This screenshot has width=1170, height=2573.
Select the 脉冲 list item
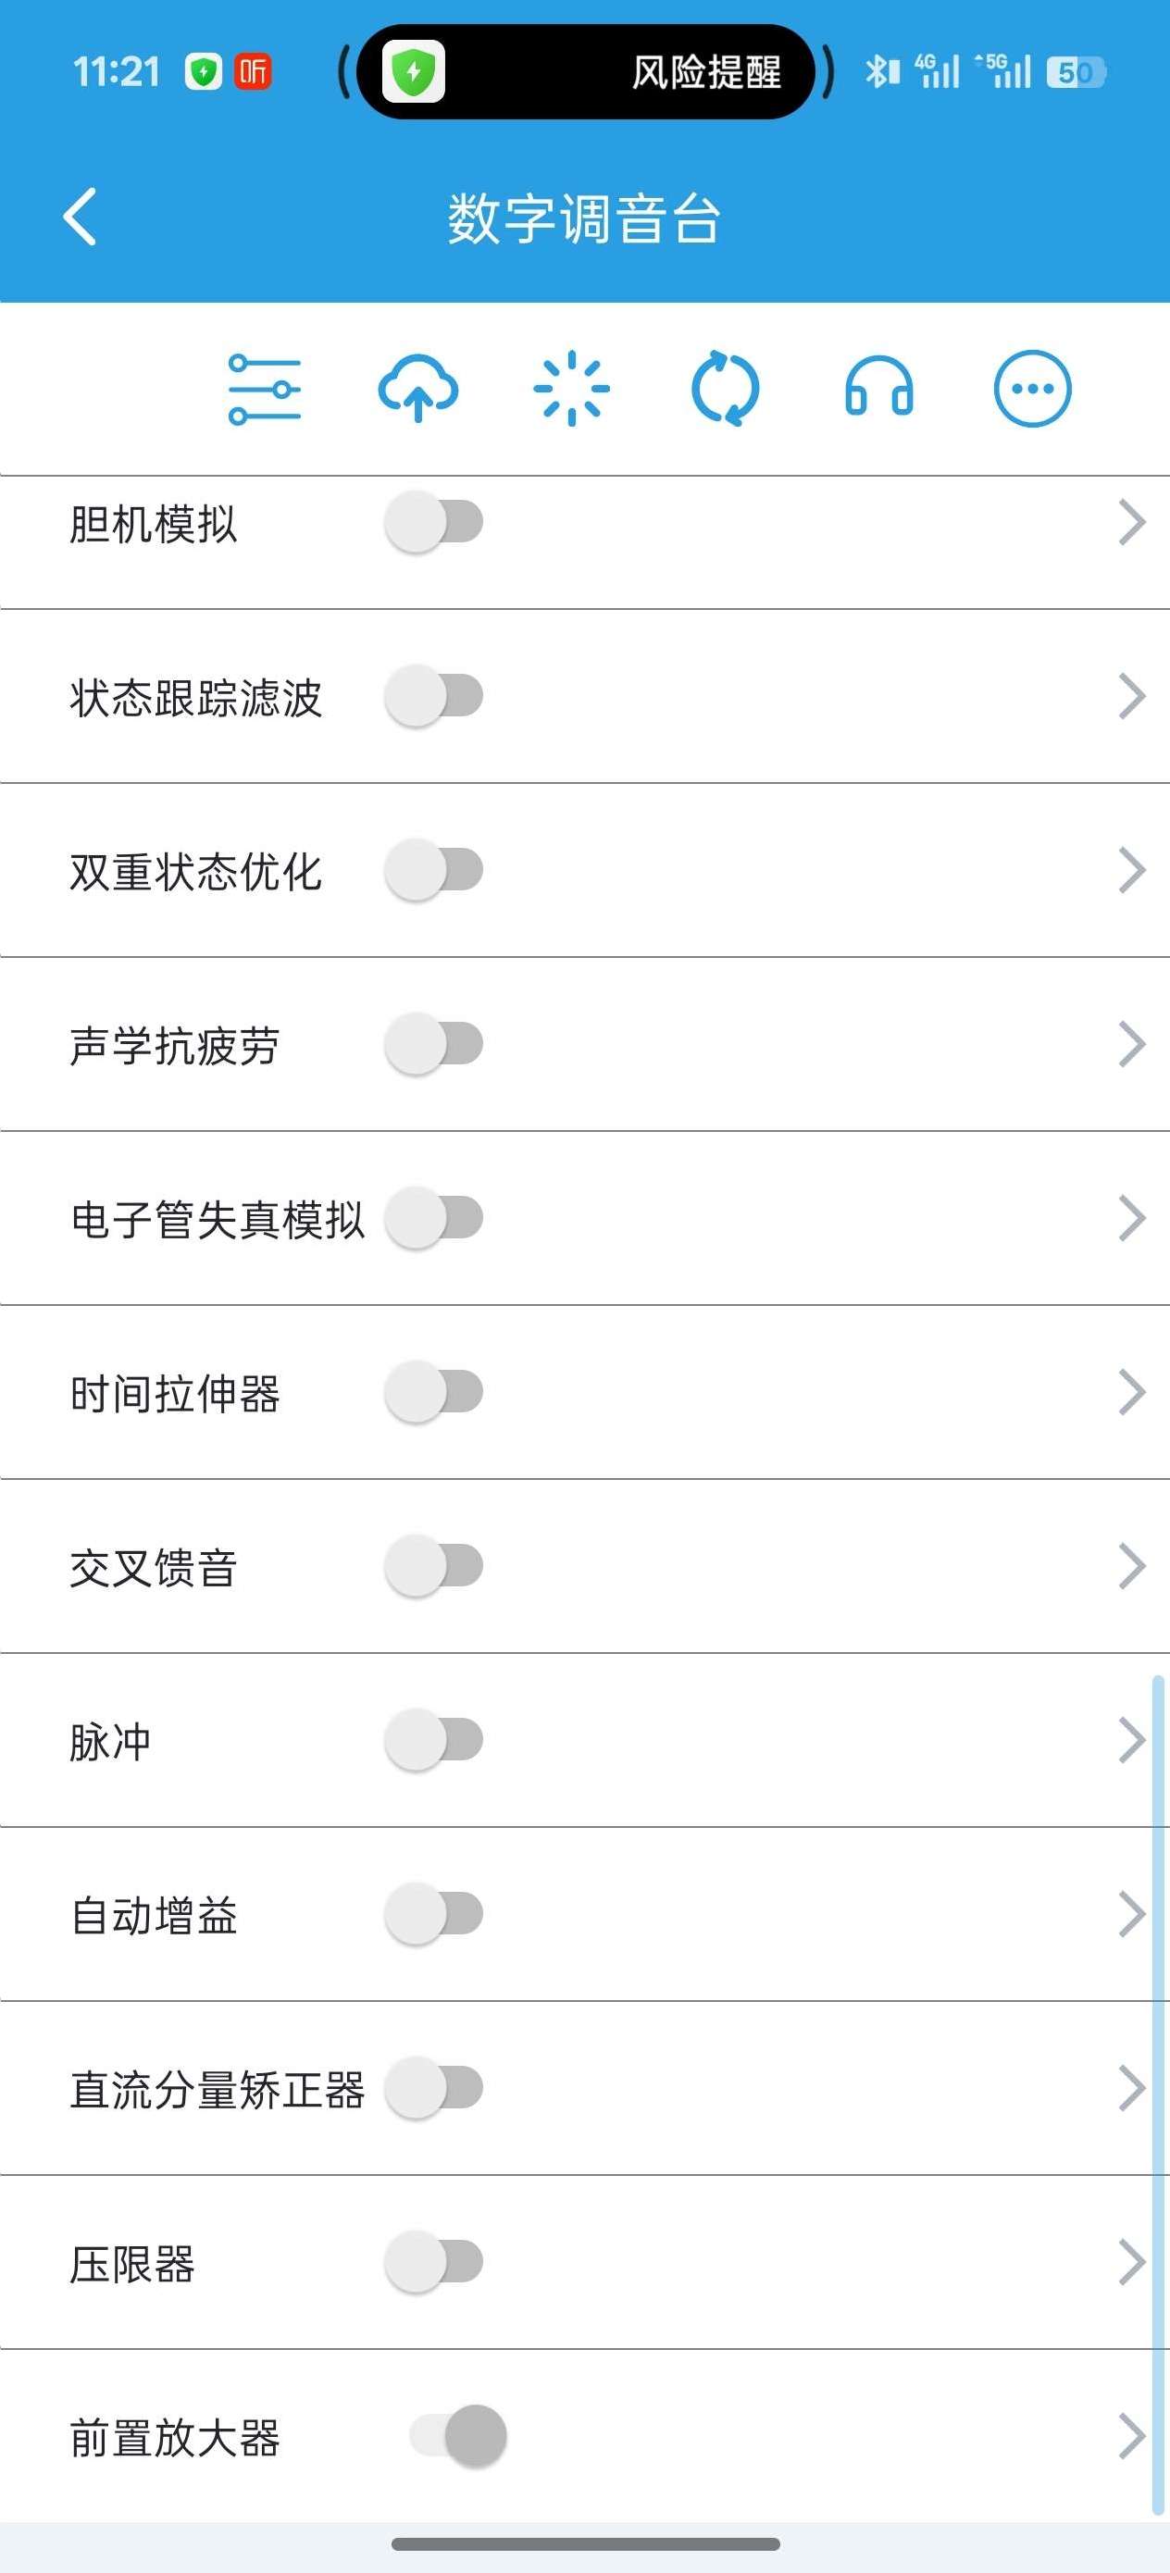pos(110,1741)
